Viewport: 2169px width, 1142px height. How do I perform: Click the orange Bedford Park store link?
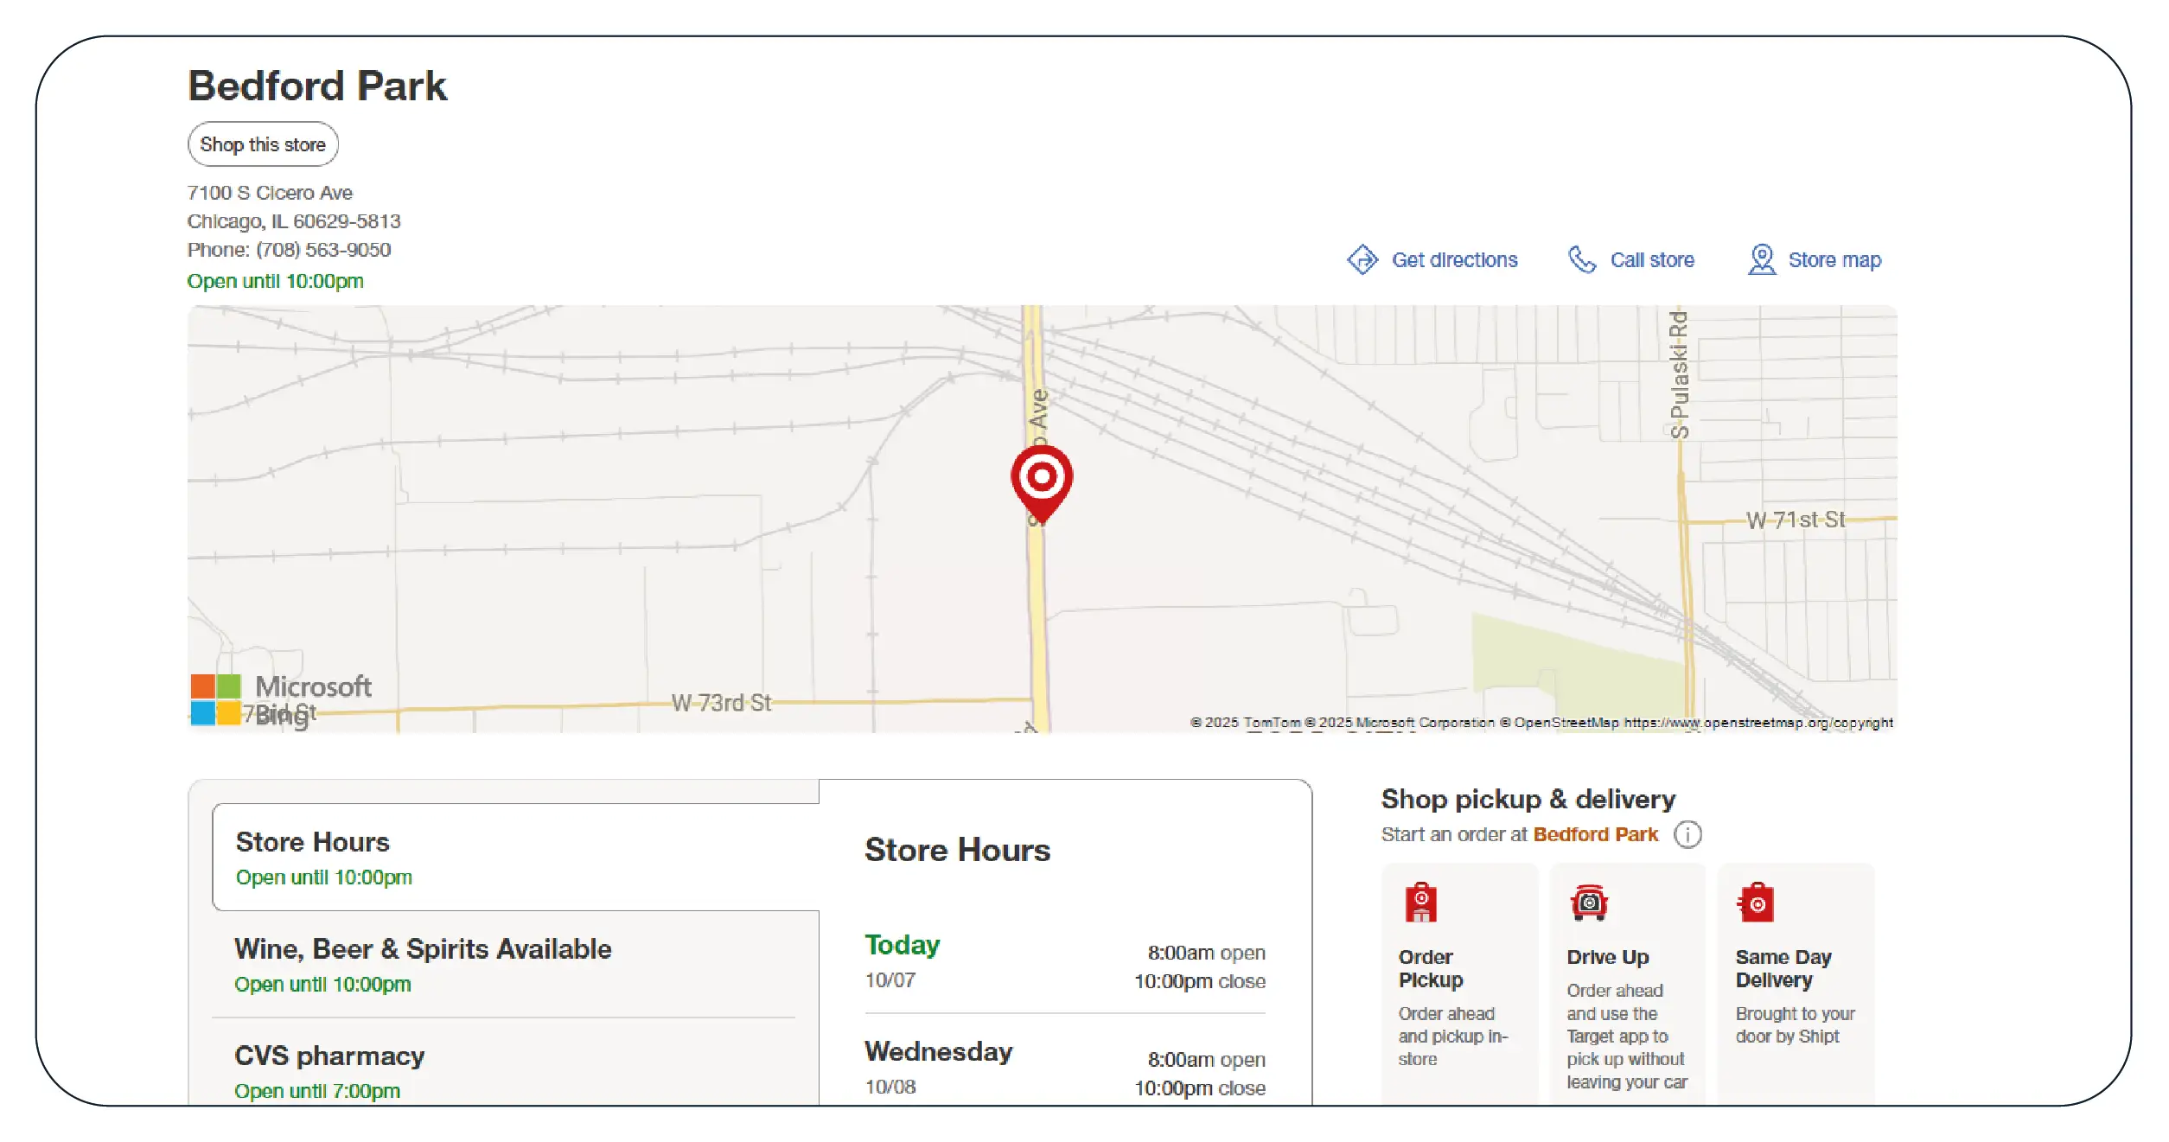(x=1595, y=834)
